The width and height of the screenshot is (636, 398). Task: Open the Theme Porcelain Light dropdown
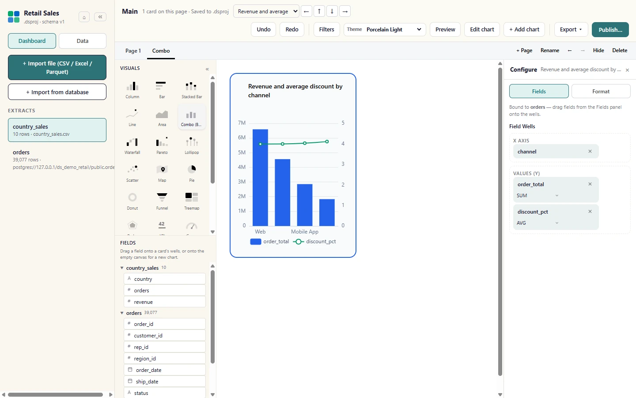click(385, 30)
